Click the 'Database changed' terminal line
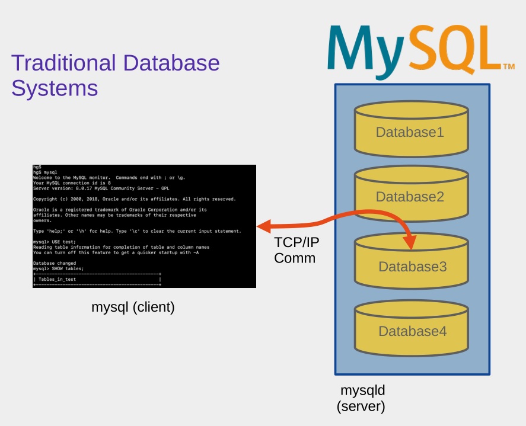526x426 pixels. (x=55, y=263)
